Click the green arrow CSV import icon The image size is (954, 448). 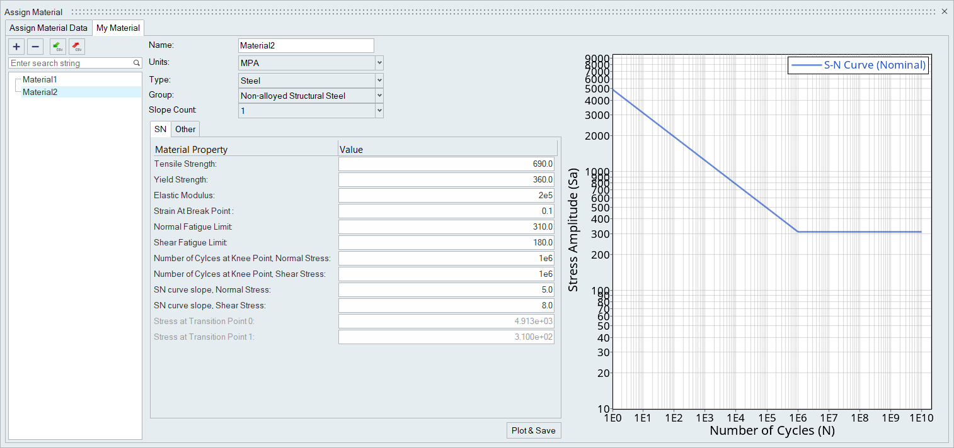(x=58, y=46)
